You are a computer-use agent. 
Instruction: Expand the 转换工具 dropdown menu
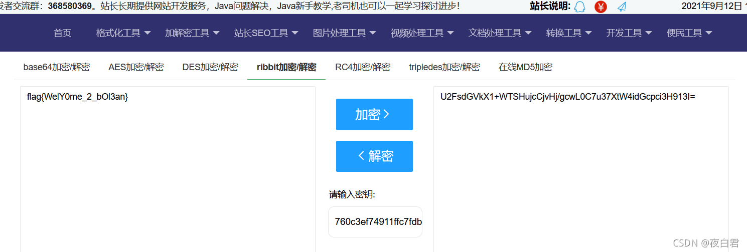coord(569,33)
